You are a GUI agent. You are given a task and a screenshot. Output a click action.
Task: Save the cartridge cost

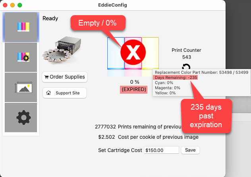pyautogui.click(x=190, y=150)
